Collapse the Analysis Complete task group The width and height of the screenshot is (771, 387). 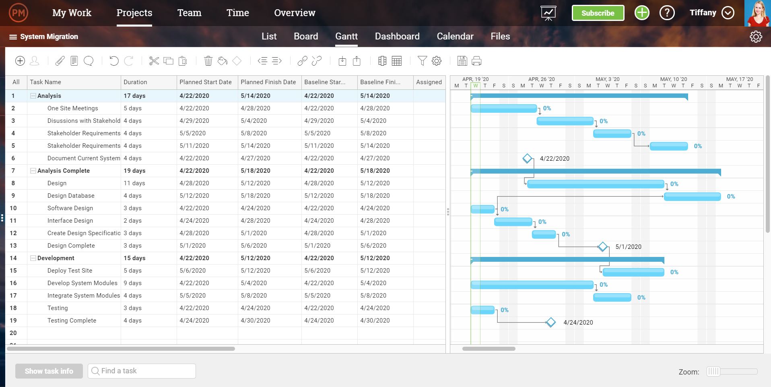pyautogui.click(x=33, y=171)
